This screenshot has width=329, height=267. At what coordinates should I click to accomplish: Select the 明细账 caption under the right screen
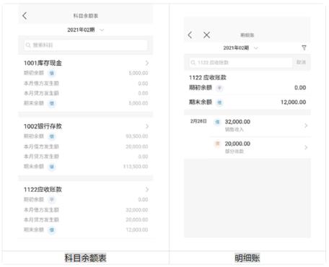[x=247, y=258]
